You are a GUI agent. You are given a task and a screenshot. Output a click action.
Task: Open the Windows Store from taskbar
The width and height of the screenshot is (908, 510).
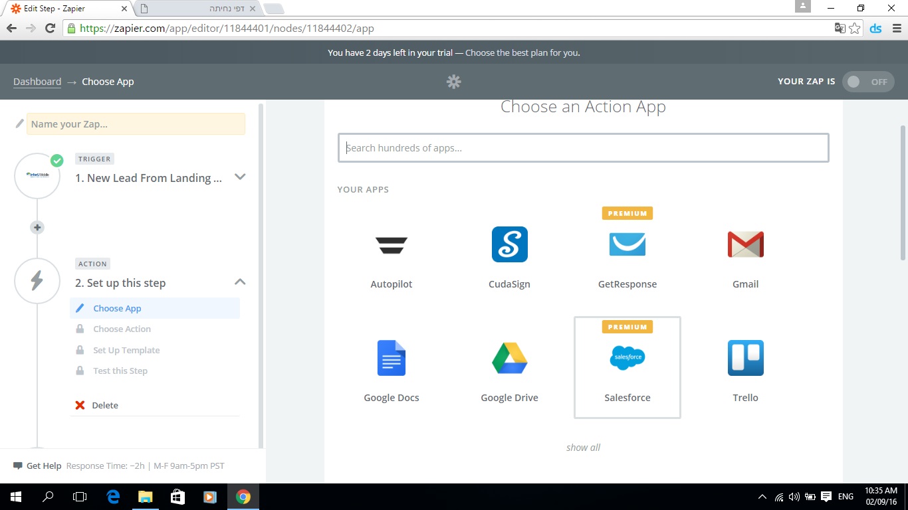pos(177,497)
